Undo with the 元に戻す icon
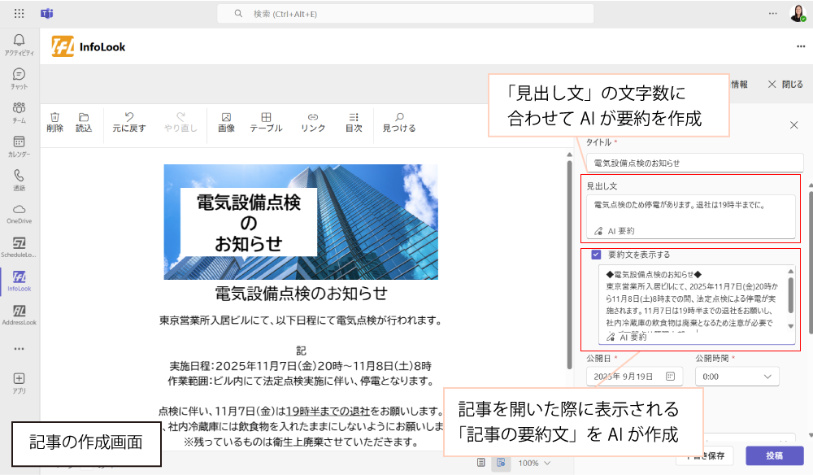The height and width of the screenshot is (475, 813). [128, 122]
